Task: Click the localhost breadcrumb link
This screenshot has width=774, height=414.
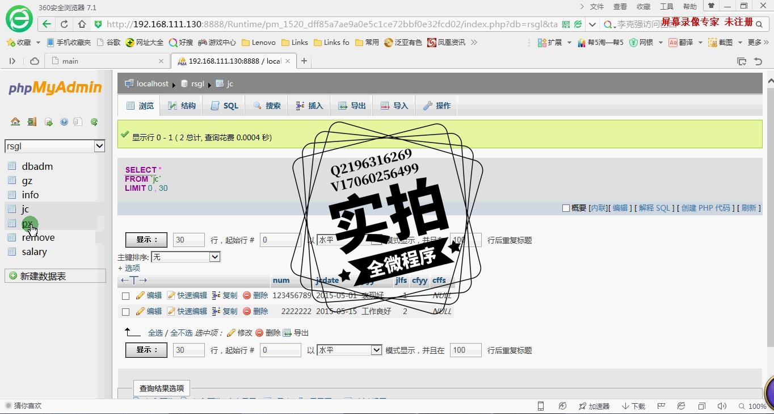Action: point(153,83)
